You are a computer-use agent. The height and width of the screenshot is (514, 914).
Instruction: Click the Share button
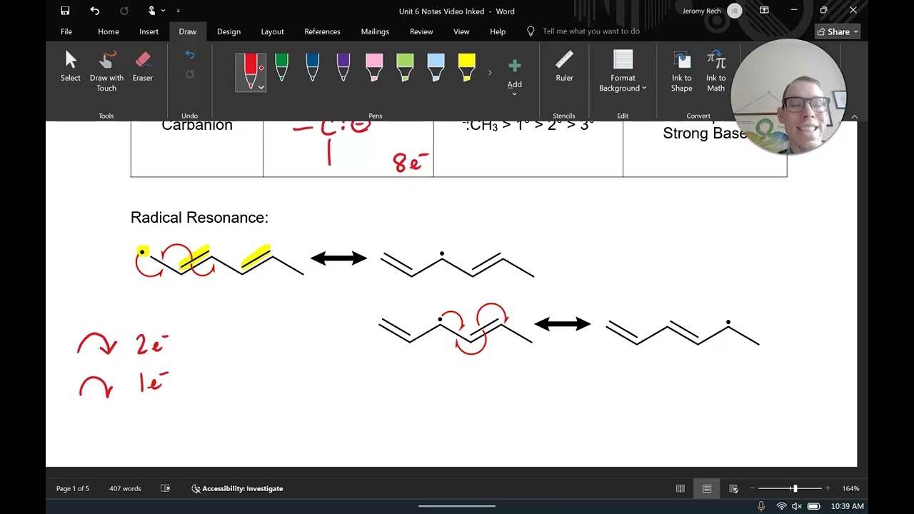(x=838, y=31)
